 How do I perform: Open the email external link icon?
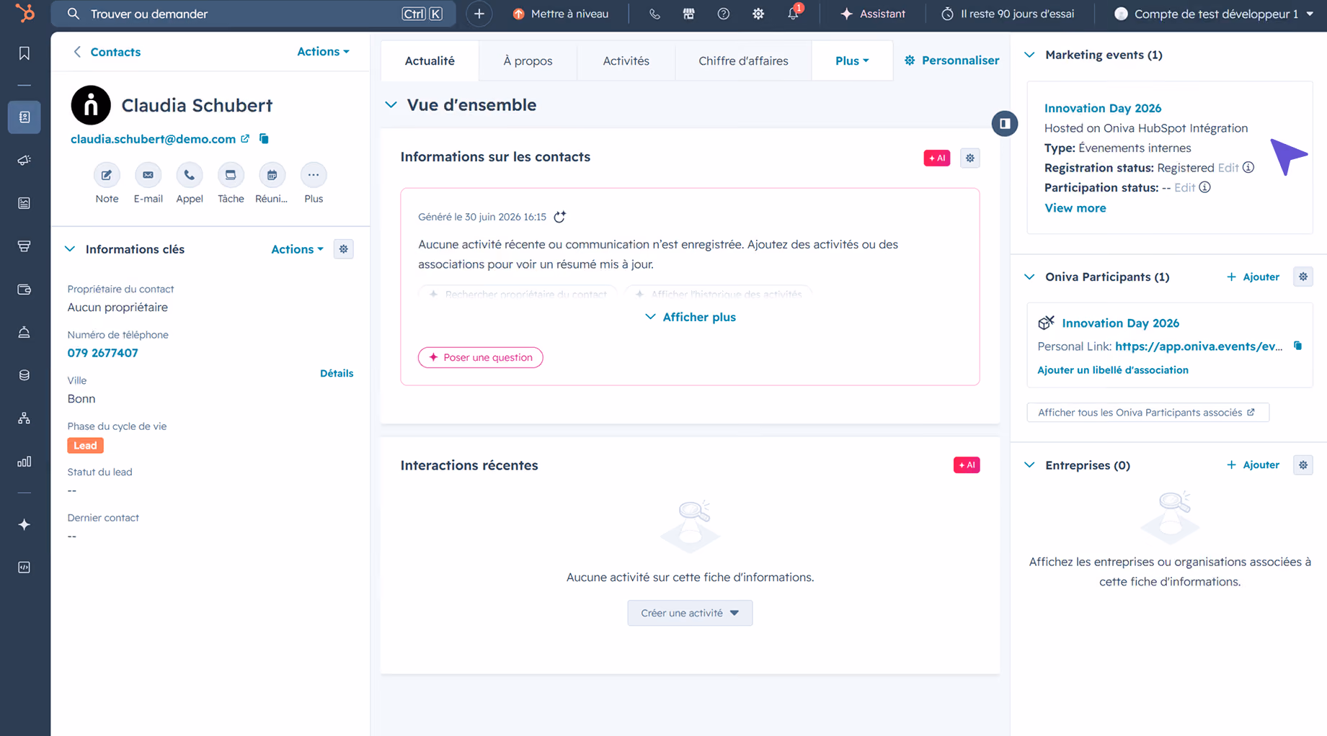point(245,138)
